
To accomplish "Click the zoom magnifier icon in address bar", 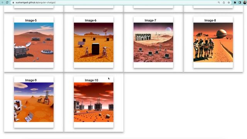I will (219, 3).
